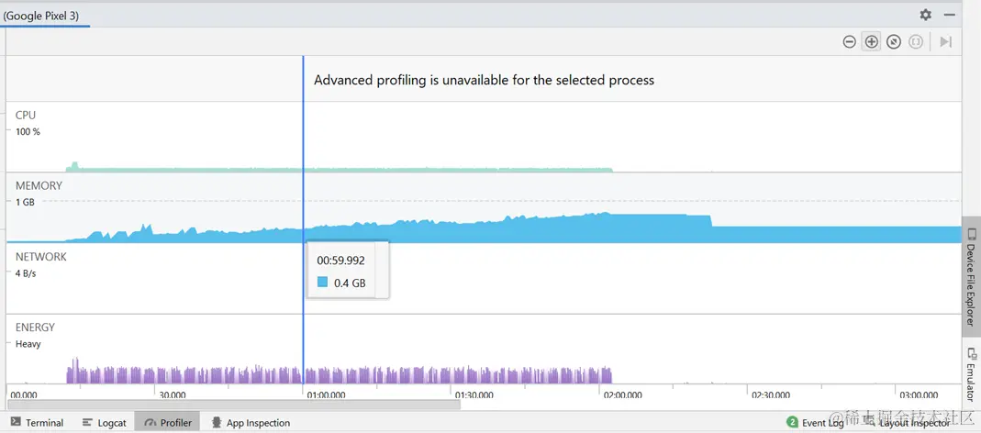Screen dimensions: 981x433
Task: Zoom in the profiler timeline
Action: pos(871,42)
